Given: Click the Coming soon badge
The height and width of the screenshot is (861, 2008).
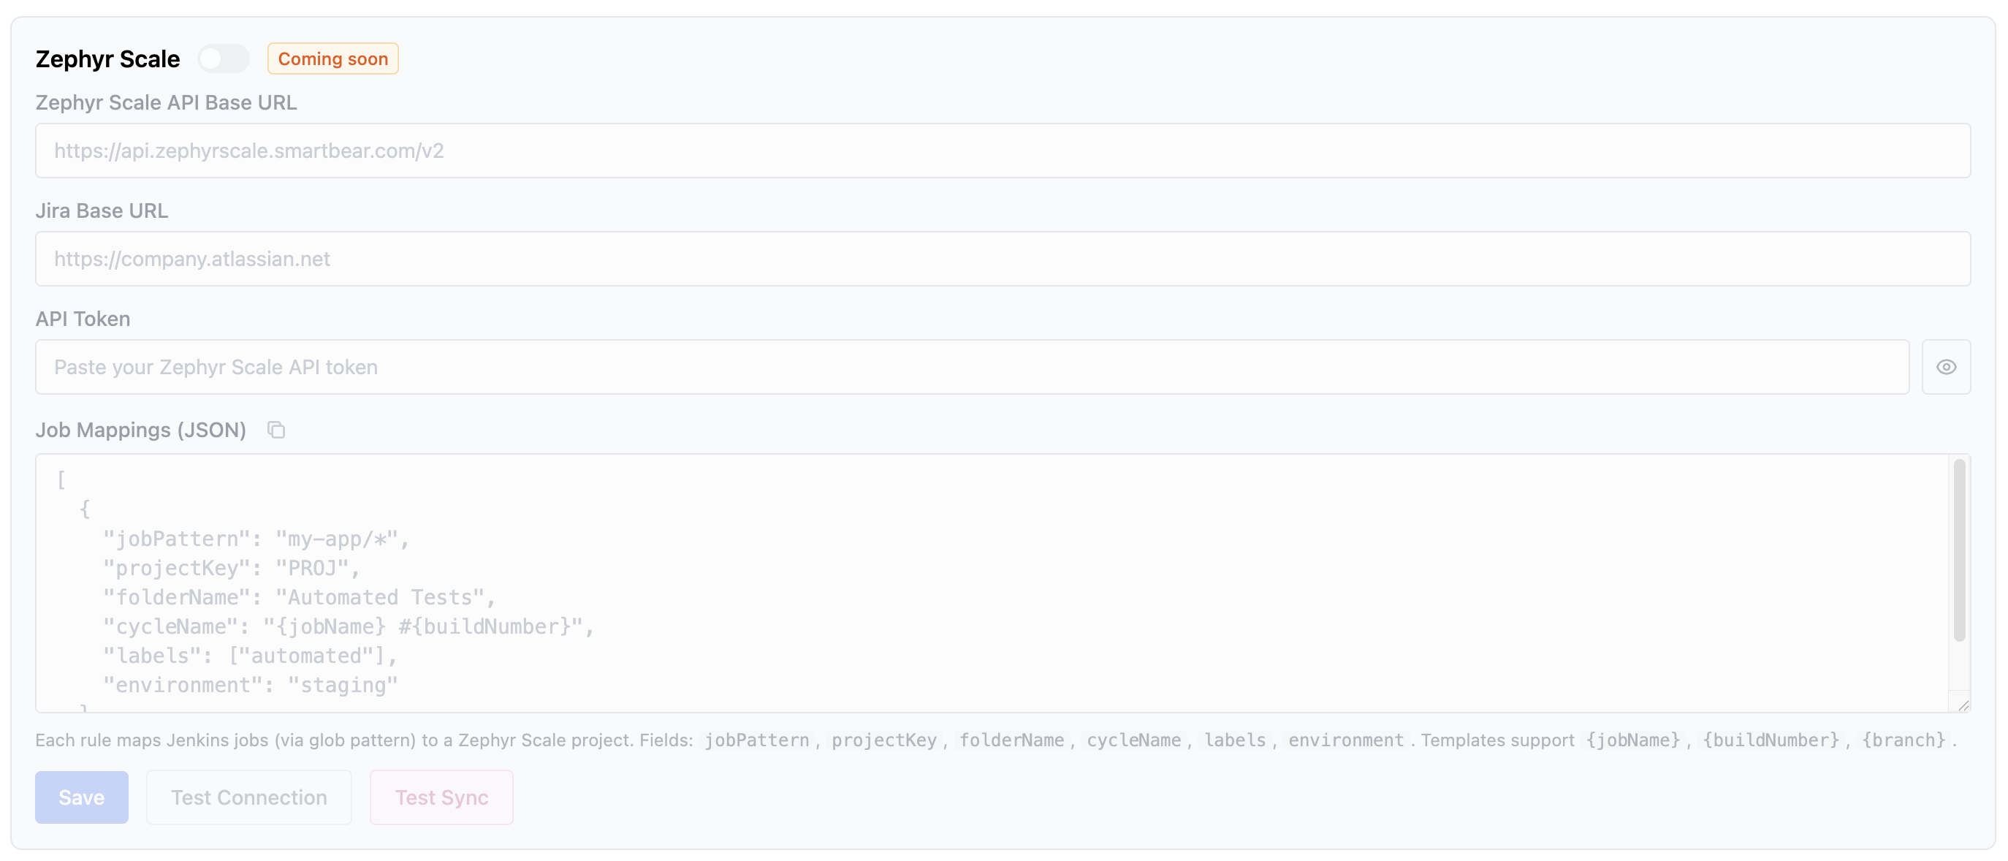Looking at the screenshot, I should click(x=333, y=58).
